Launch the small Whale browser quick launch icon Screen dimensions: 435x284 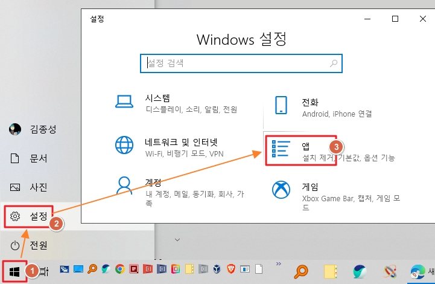coord(106,269)
